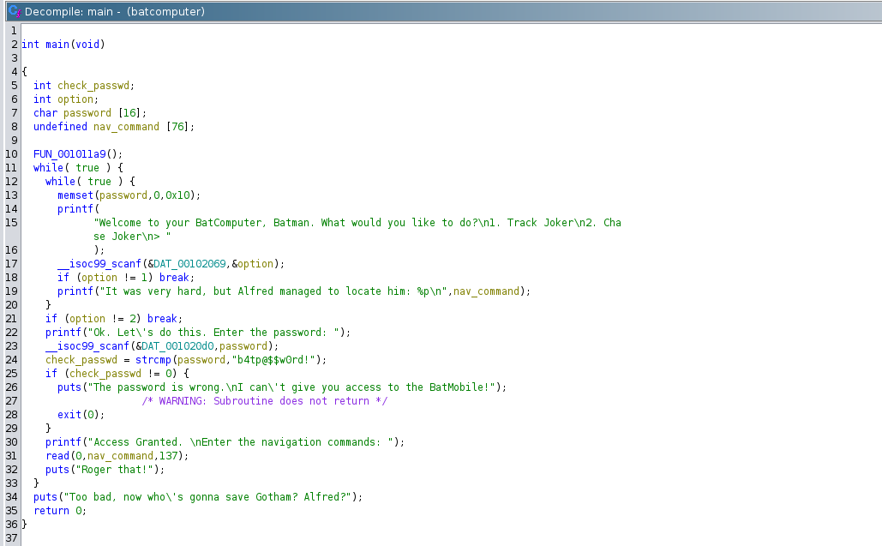882x546 pixels.
Task: Click the DAT_001020d0 data reference
Action: pos(177,345)
